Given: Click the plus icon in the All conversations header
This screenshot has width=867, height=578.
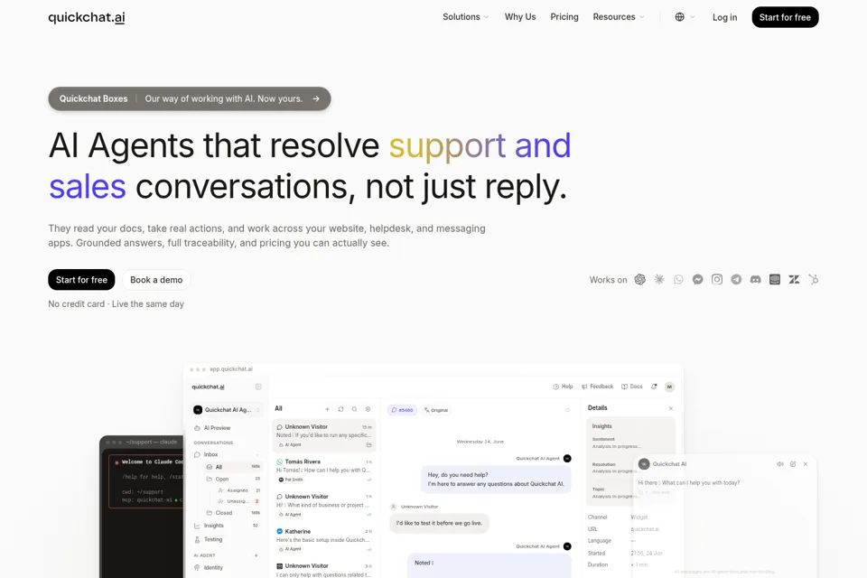Looking at the screenshot, I should click(x=327, y=409).
